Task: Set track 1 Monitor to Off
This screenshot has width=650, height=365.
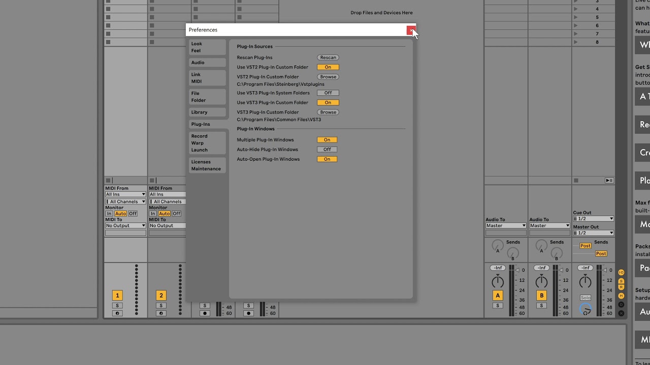Action: point(133,213)
